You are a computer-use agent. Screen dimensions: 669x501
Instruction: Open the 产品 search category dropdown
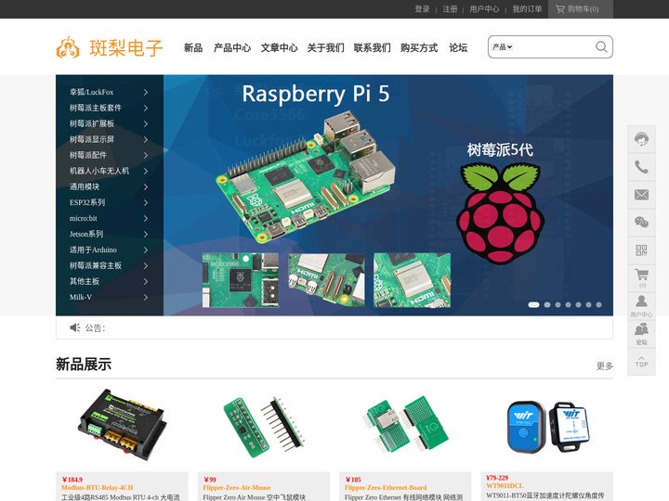coord(502,47)
